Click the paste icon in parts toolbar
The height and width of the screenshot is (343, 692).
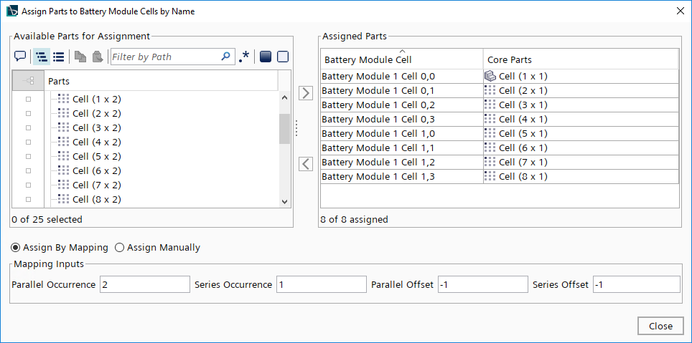[x=97, y=57]
